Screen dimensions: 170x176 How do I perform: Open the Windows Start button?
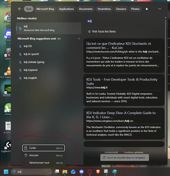point(6,172)
